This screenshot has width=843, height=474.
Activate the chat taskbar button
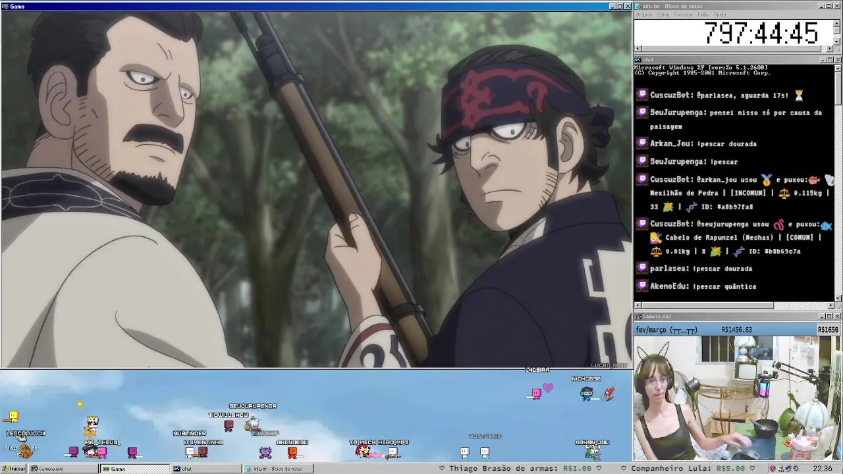(x=205, y=469)
